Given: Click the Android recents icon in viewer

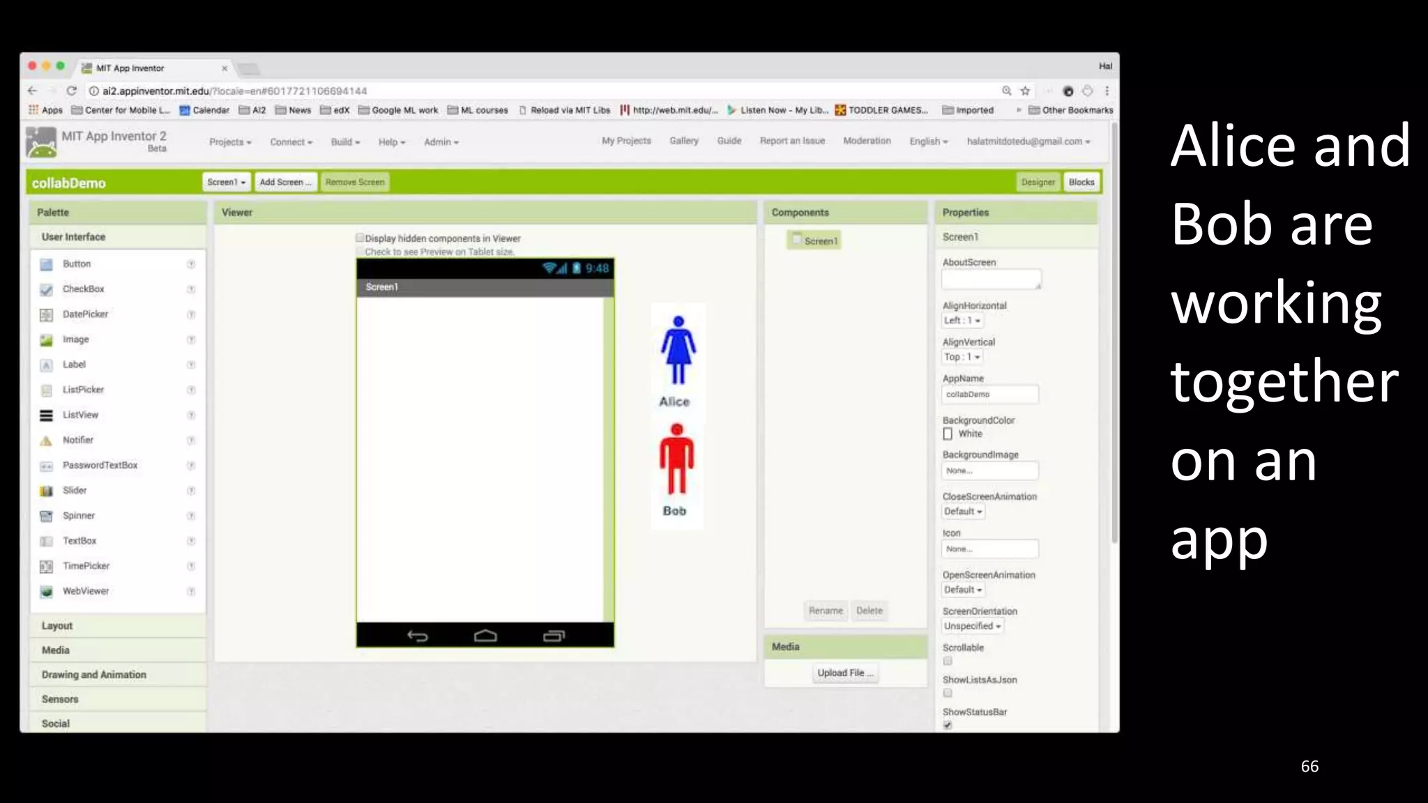Looking at the screenshot, I should 554,636.
